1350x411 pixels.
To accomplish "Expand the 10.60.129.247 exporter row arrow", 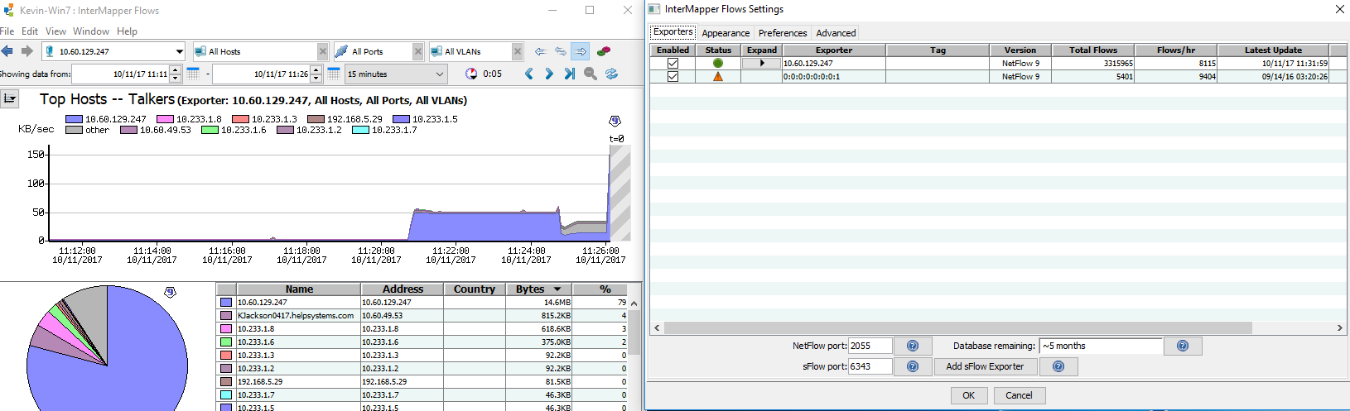I will pyautogui.click(x=762, y=63).
